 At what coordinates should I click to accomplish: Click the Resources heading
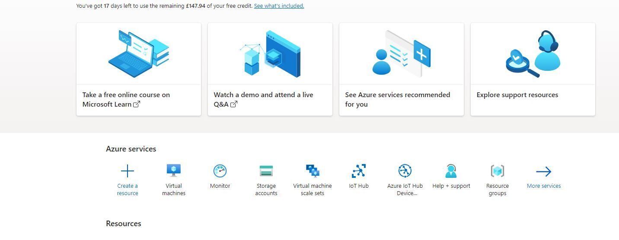coord(124,224)
